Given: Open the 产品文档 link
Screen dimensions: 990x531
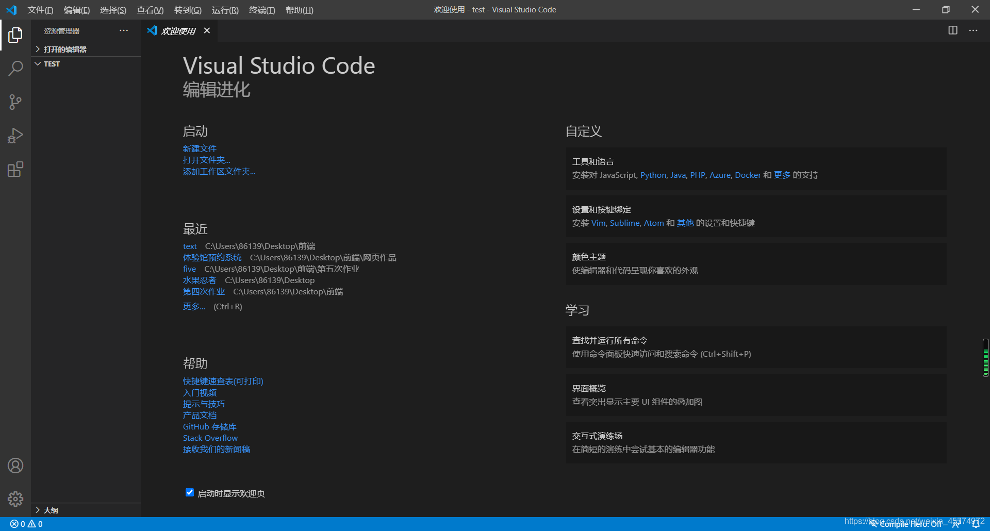Looking at the screenshot, I should pyautogui.click(x=200, y=415).
